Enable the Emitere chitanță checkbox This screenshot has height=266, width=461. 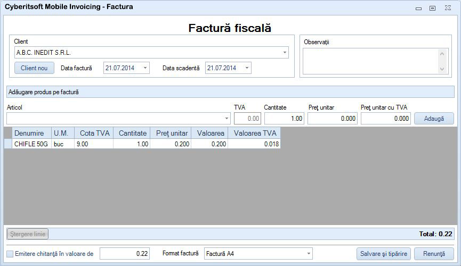pyautogui.click(x=10, y=254)
